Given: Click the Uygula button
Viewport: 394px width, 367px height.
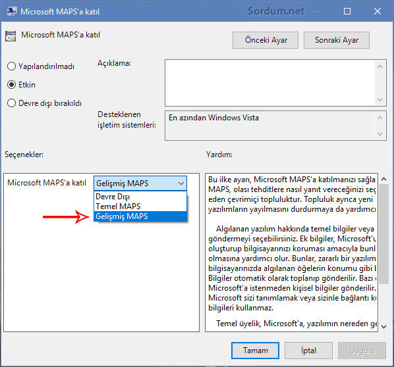Looking at the screenshot, I should click(x=362, y=351).
